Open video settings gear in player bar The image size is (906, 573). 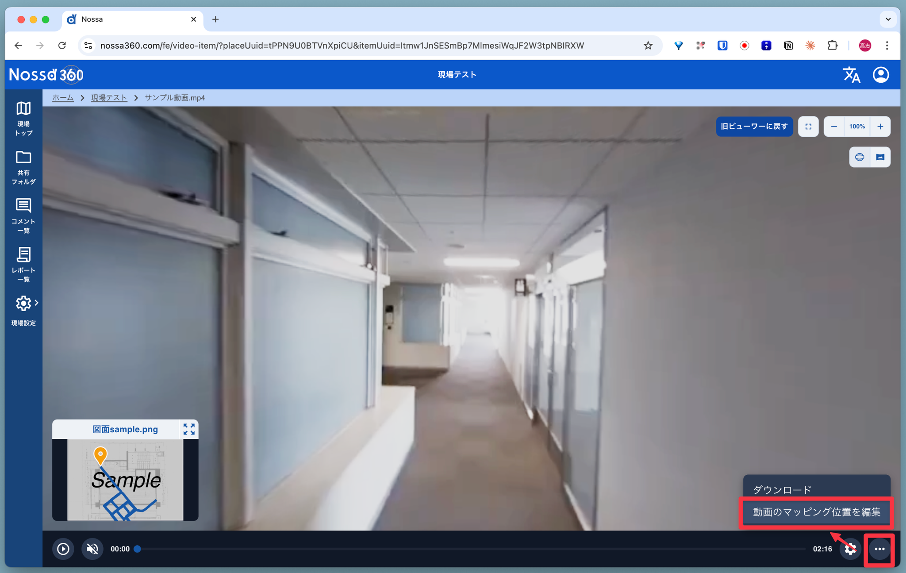(850, 549)
